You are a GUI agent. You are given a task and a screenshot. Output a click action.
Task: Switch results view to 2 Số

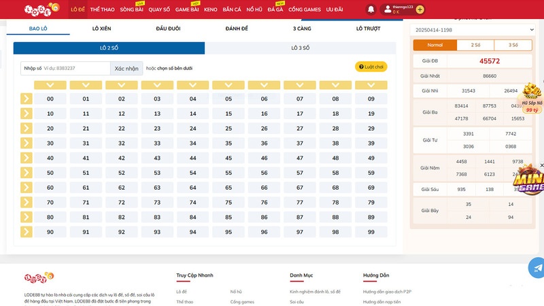[473, 45]
